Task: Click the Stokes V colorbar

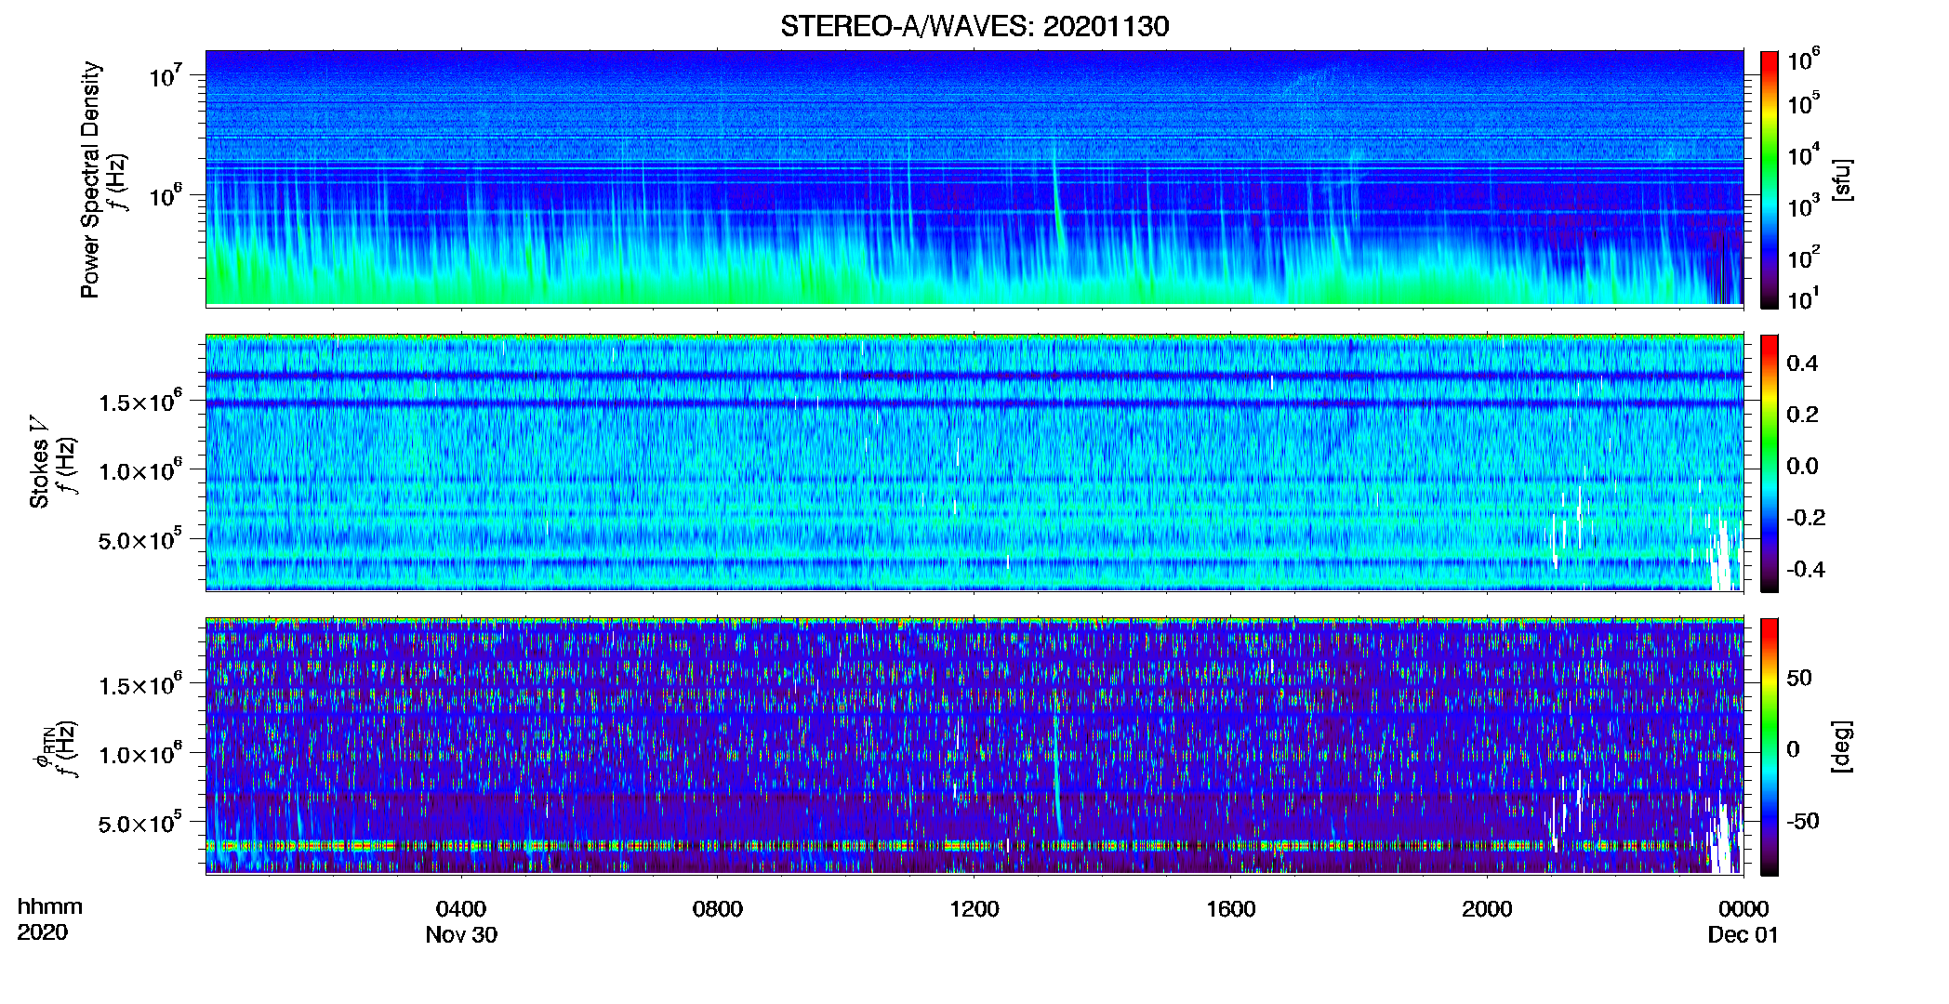Action: [x=1770, y=464]
